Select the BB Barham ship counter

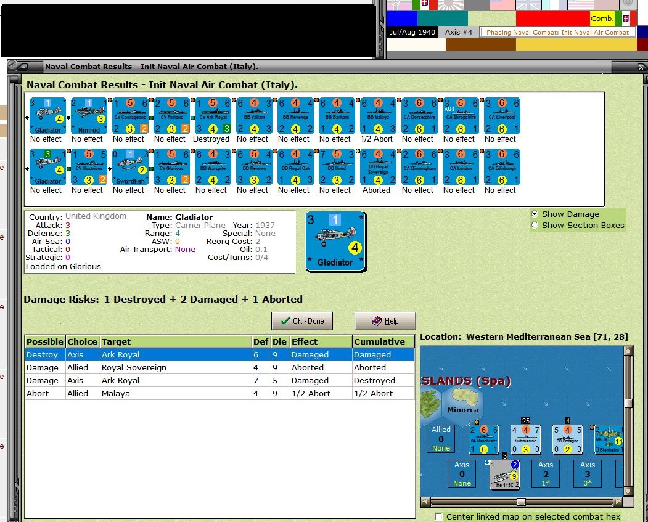point(337,115)
